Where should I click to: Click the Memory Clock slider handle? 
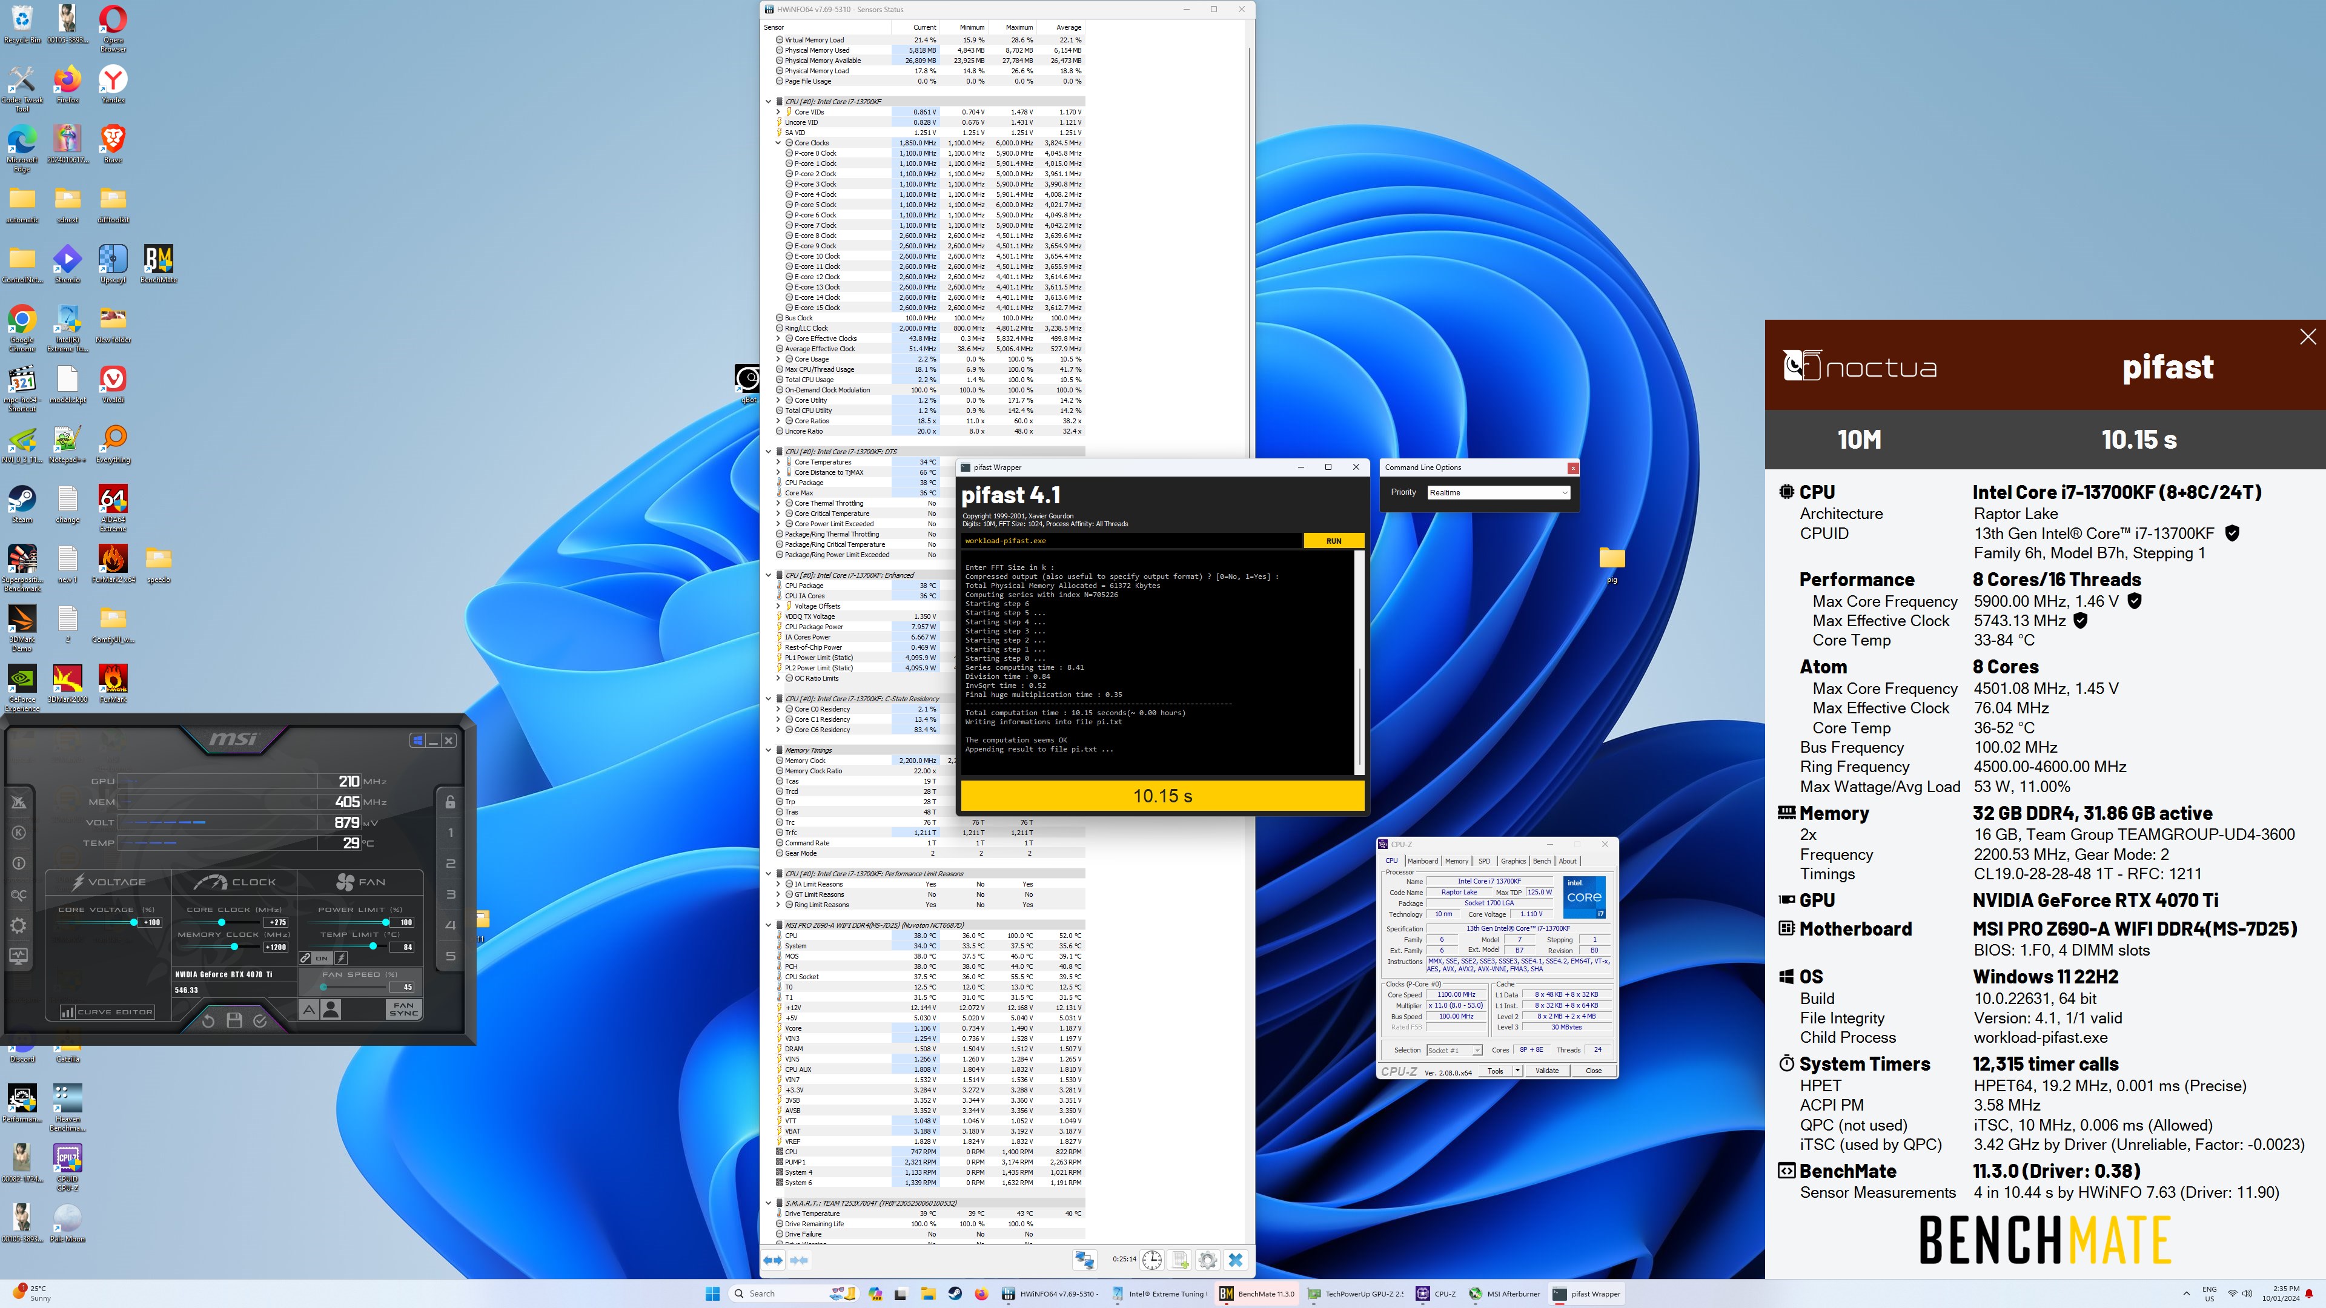[235, 946]
